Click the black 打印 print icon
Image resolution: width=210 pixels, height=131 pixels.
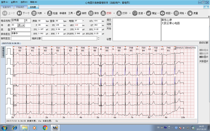tap(119, 13)
